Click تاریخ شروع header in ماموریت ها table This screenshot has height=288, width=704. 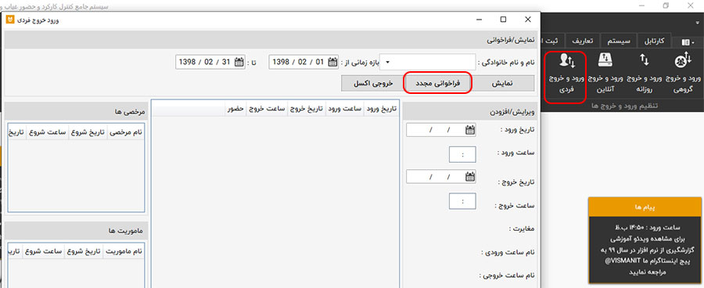point(84,251)
